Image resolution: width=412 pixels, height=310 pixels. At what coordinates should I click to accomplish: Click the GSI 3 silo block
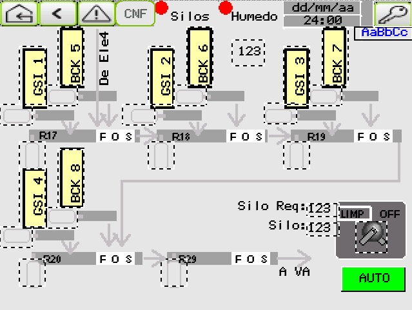[297, 77]
